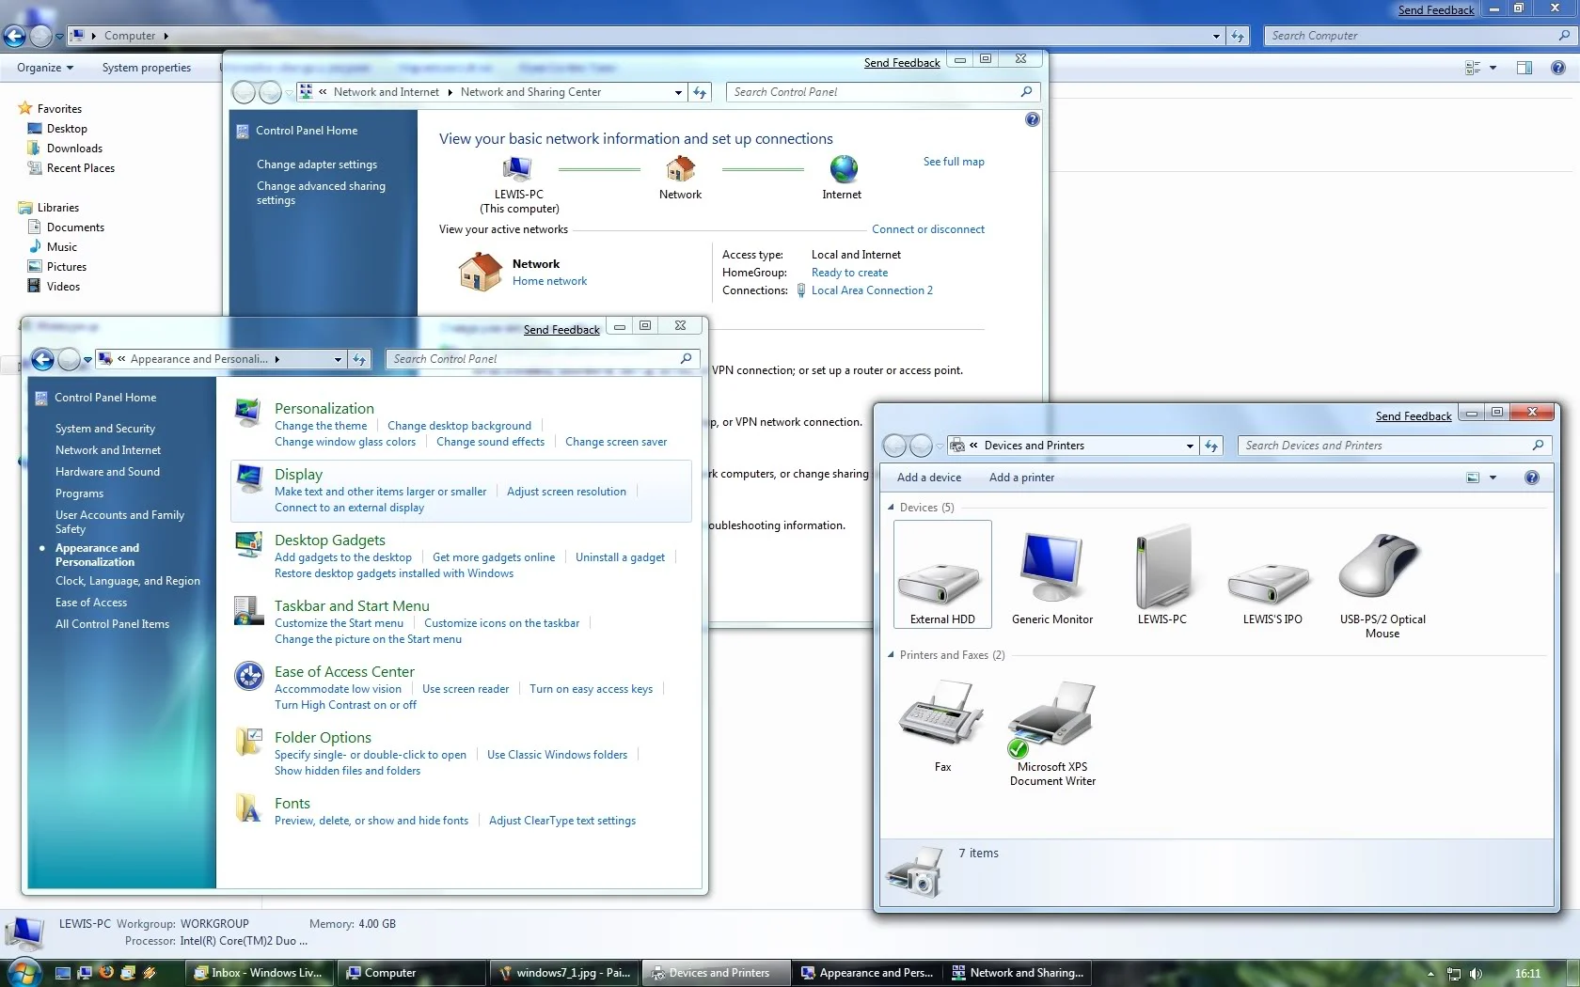
Task: Open System and Security in sidebar
Action: [105, 429]
